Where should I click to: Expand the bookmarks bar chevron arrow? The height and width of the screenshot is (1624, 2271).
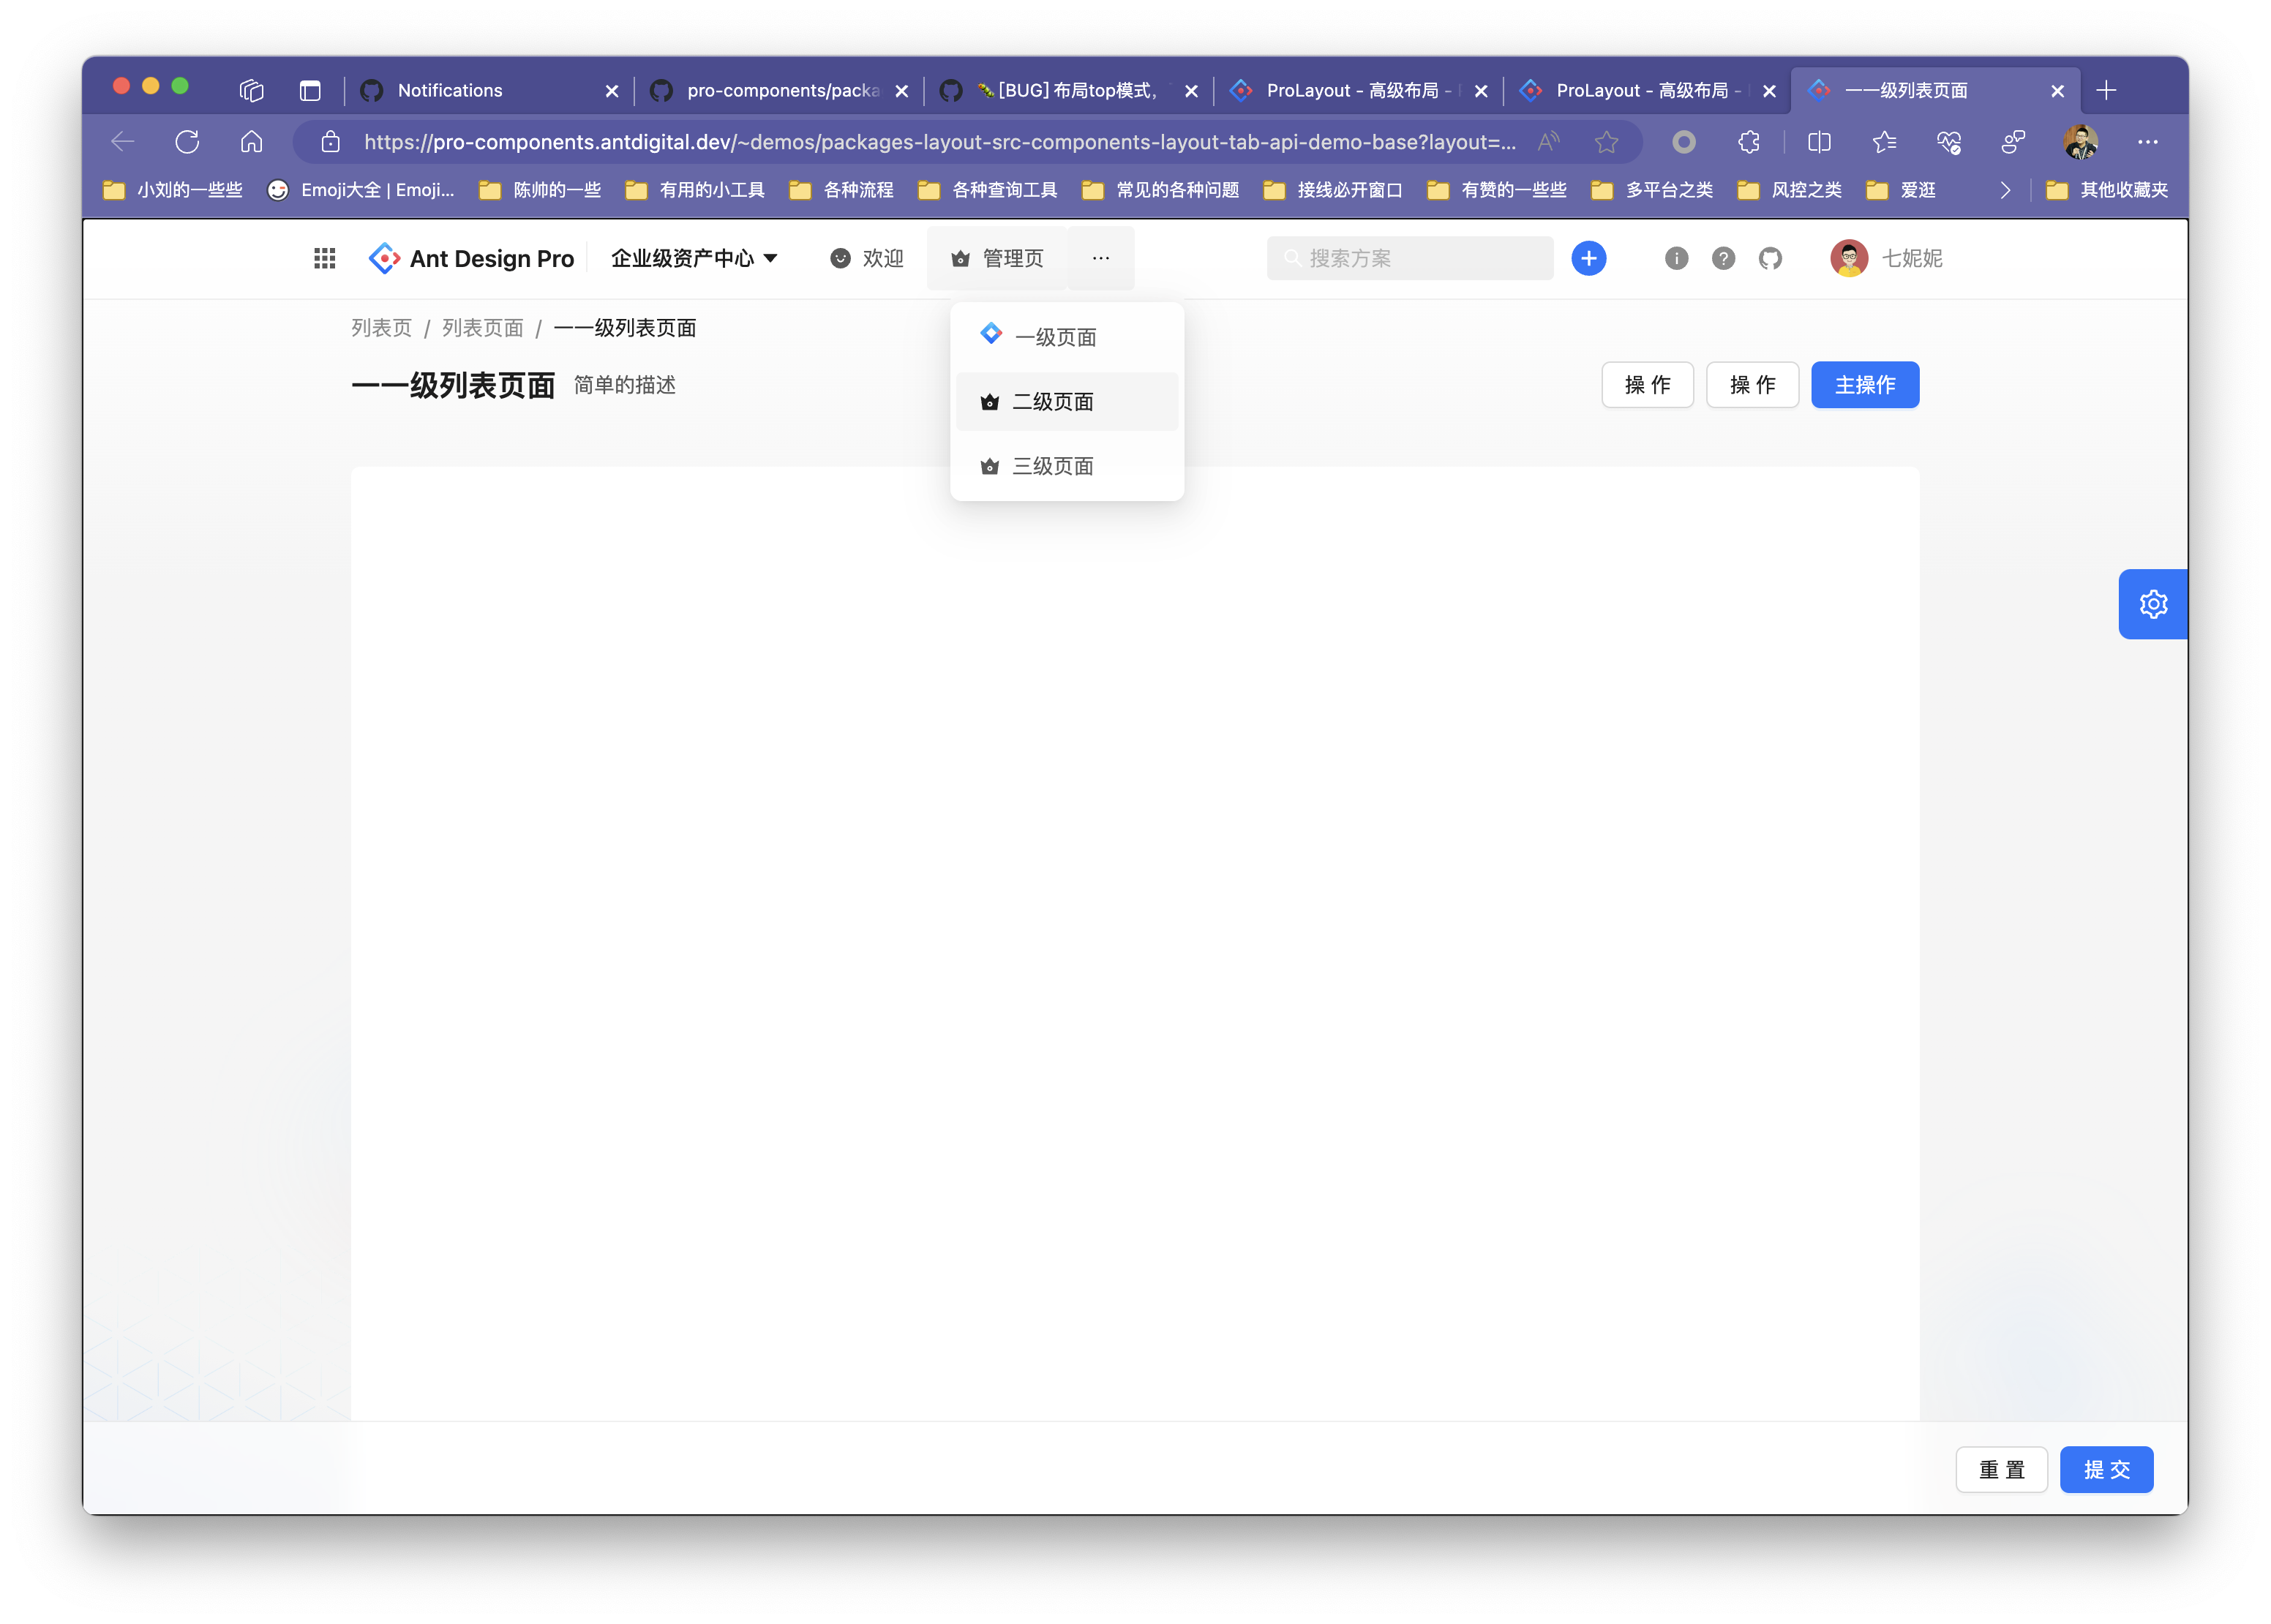(x=2005, y=189)
